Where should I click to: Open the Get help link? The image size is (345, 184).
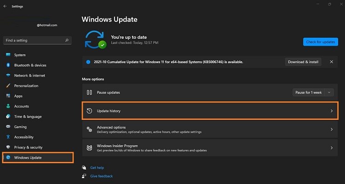coord(97,168)
